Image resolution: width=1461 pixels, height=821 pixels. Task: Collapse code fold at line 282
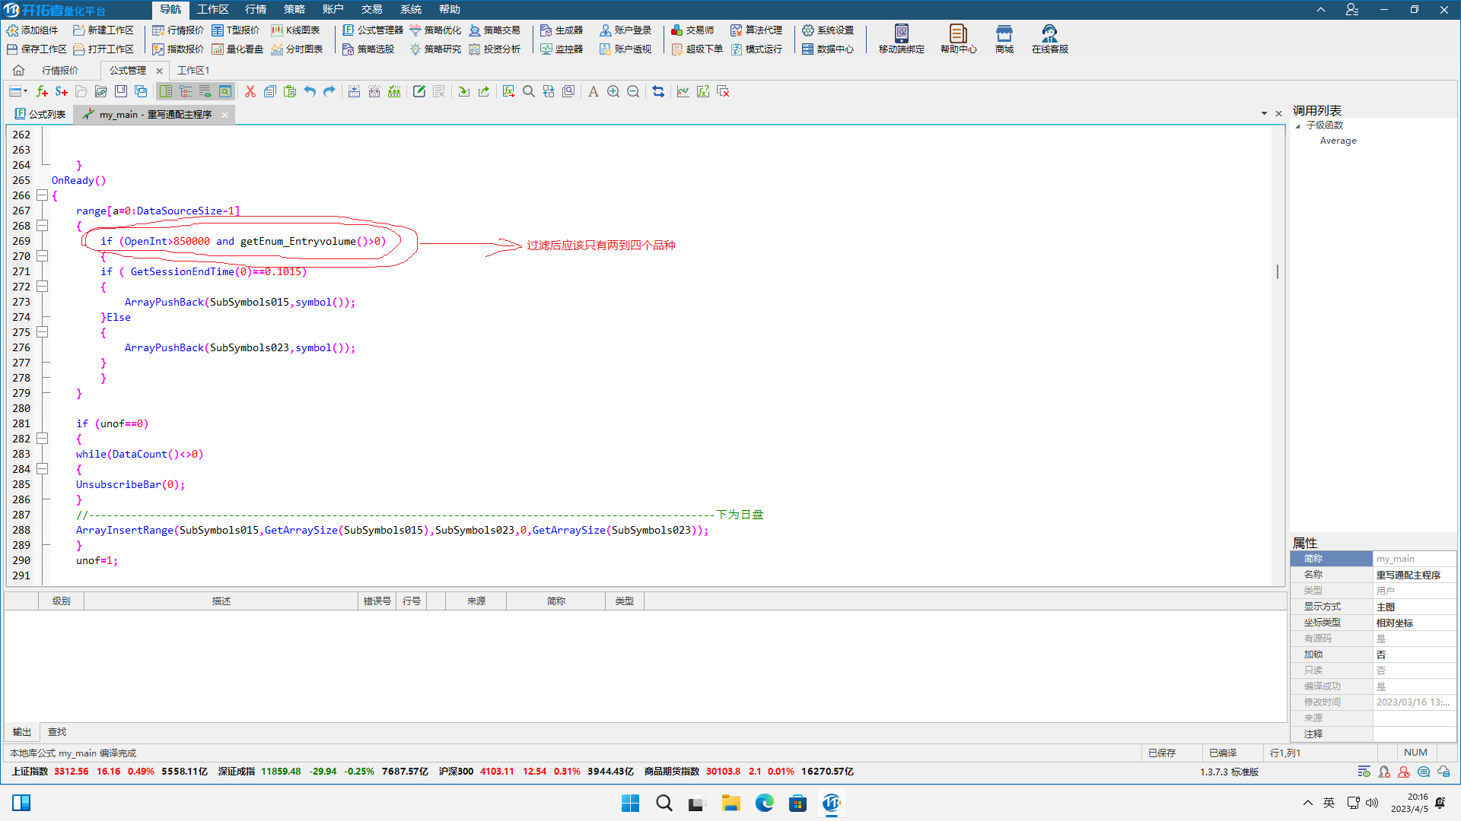(x=43, y=439)
